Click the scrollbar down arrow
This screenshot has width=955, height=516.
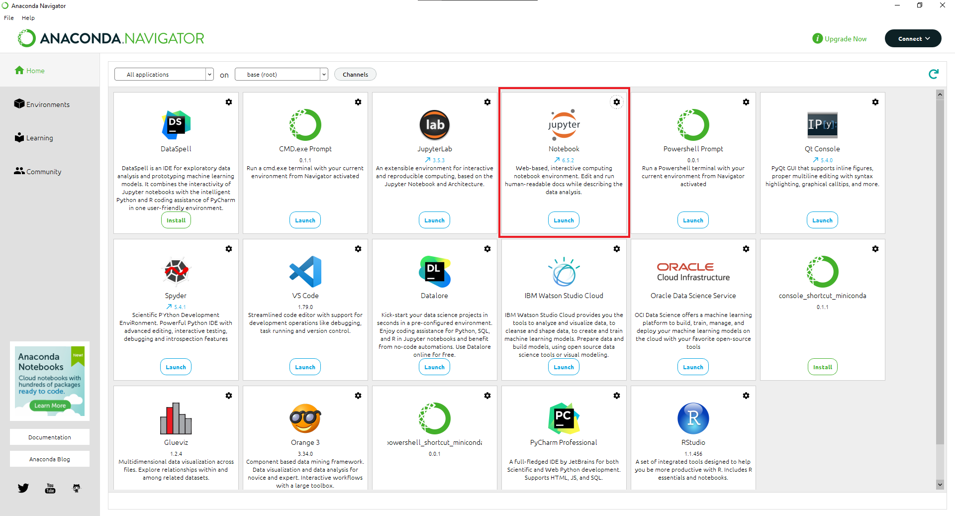tap(940, 484)
